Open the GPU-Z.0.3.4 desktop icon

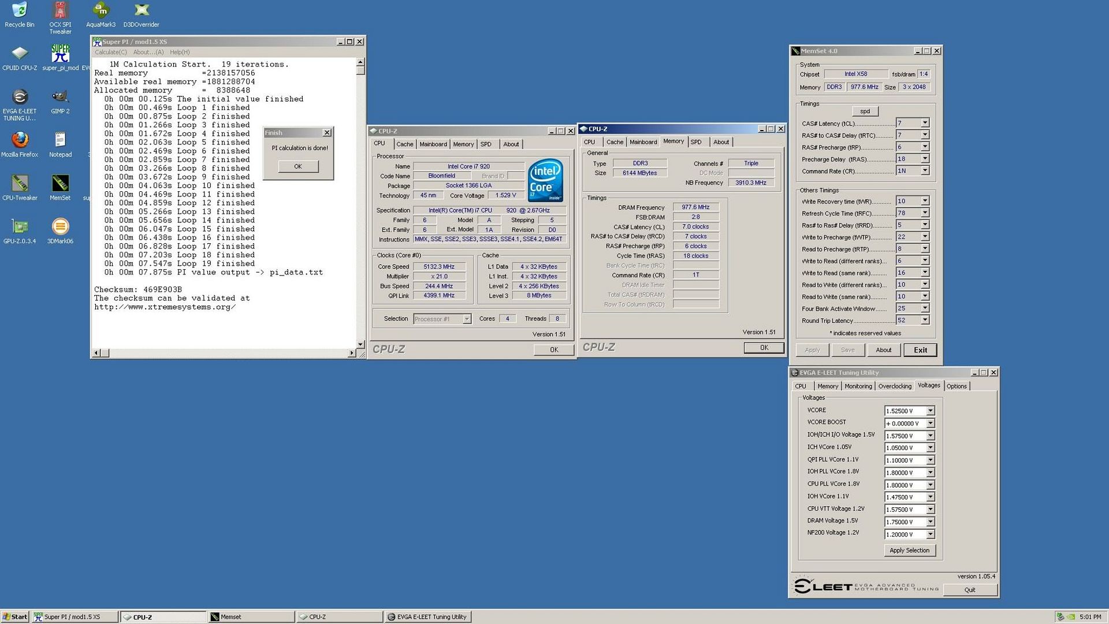(x=20, y=227)
